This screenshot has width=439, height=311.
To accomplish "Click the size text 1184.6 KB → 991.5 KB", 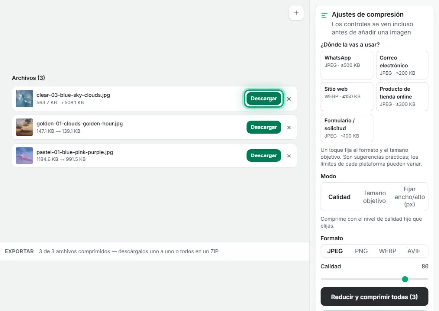I will pos(61,159).
